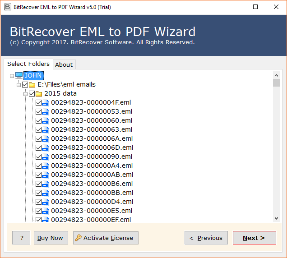Minimize the EML to PDF Wizard window
The image size is (287, 258).
(x=235, y=7)
